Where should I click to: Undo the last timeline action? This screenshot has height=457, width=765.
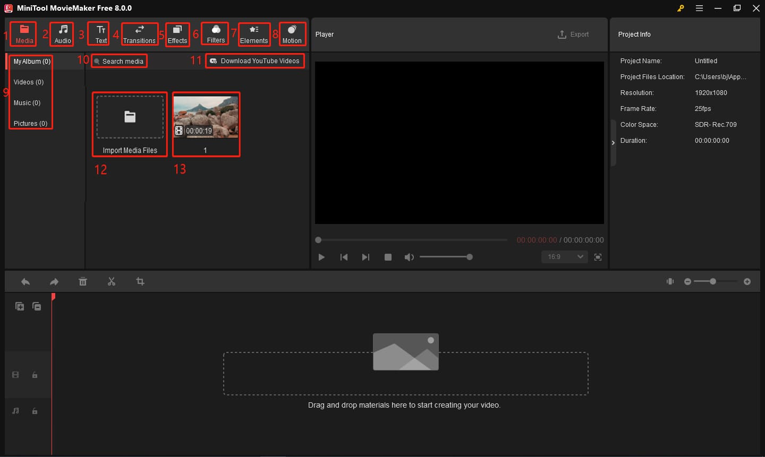click(25, 282)
